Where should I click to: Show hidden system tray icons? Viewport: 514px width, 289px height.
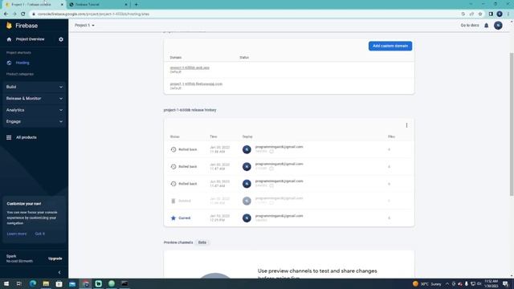447,283
